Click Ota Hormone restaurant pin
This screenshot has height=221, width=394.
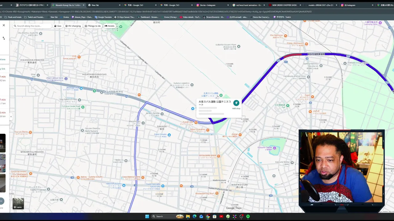(x=286, y=36)
